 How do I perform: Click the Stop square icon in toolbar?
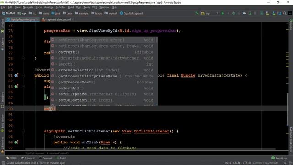point(255,13)
